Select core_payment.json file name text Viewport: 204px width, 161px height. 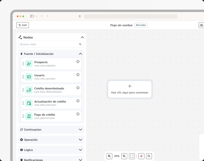click(45, 118)
